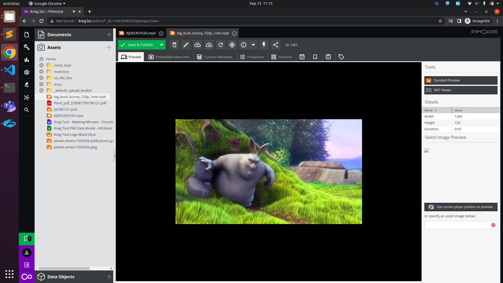Viewport: 503px width, 283px height.
Task: Reload the asset with the refresh icon
Action: (x=220, y=45)
